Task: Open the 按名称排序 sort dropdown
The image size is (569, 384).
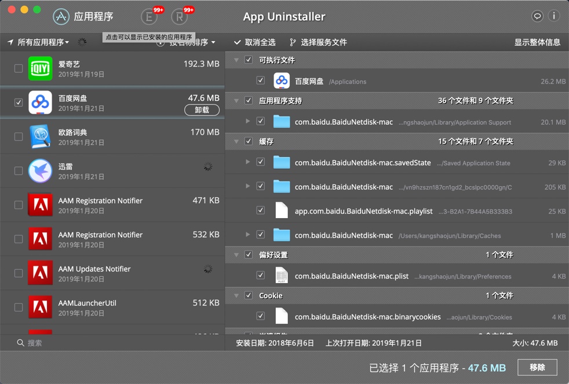Action: click(x=188, y=41)
